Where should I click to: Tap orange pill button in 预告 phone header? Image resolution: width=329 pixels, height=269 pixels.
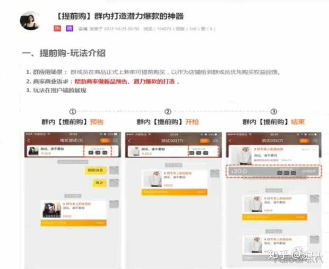coord(105,141)
